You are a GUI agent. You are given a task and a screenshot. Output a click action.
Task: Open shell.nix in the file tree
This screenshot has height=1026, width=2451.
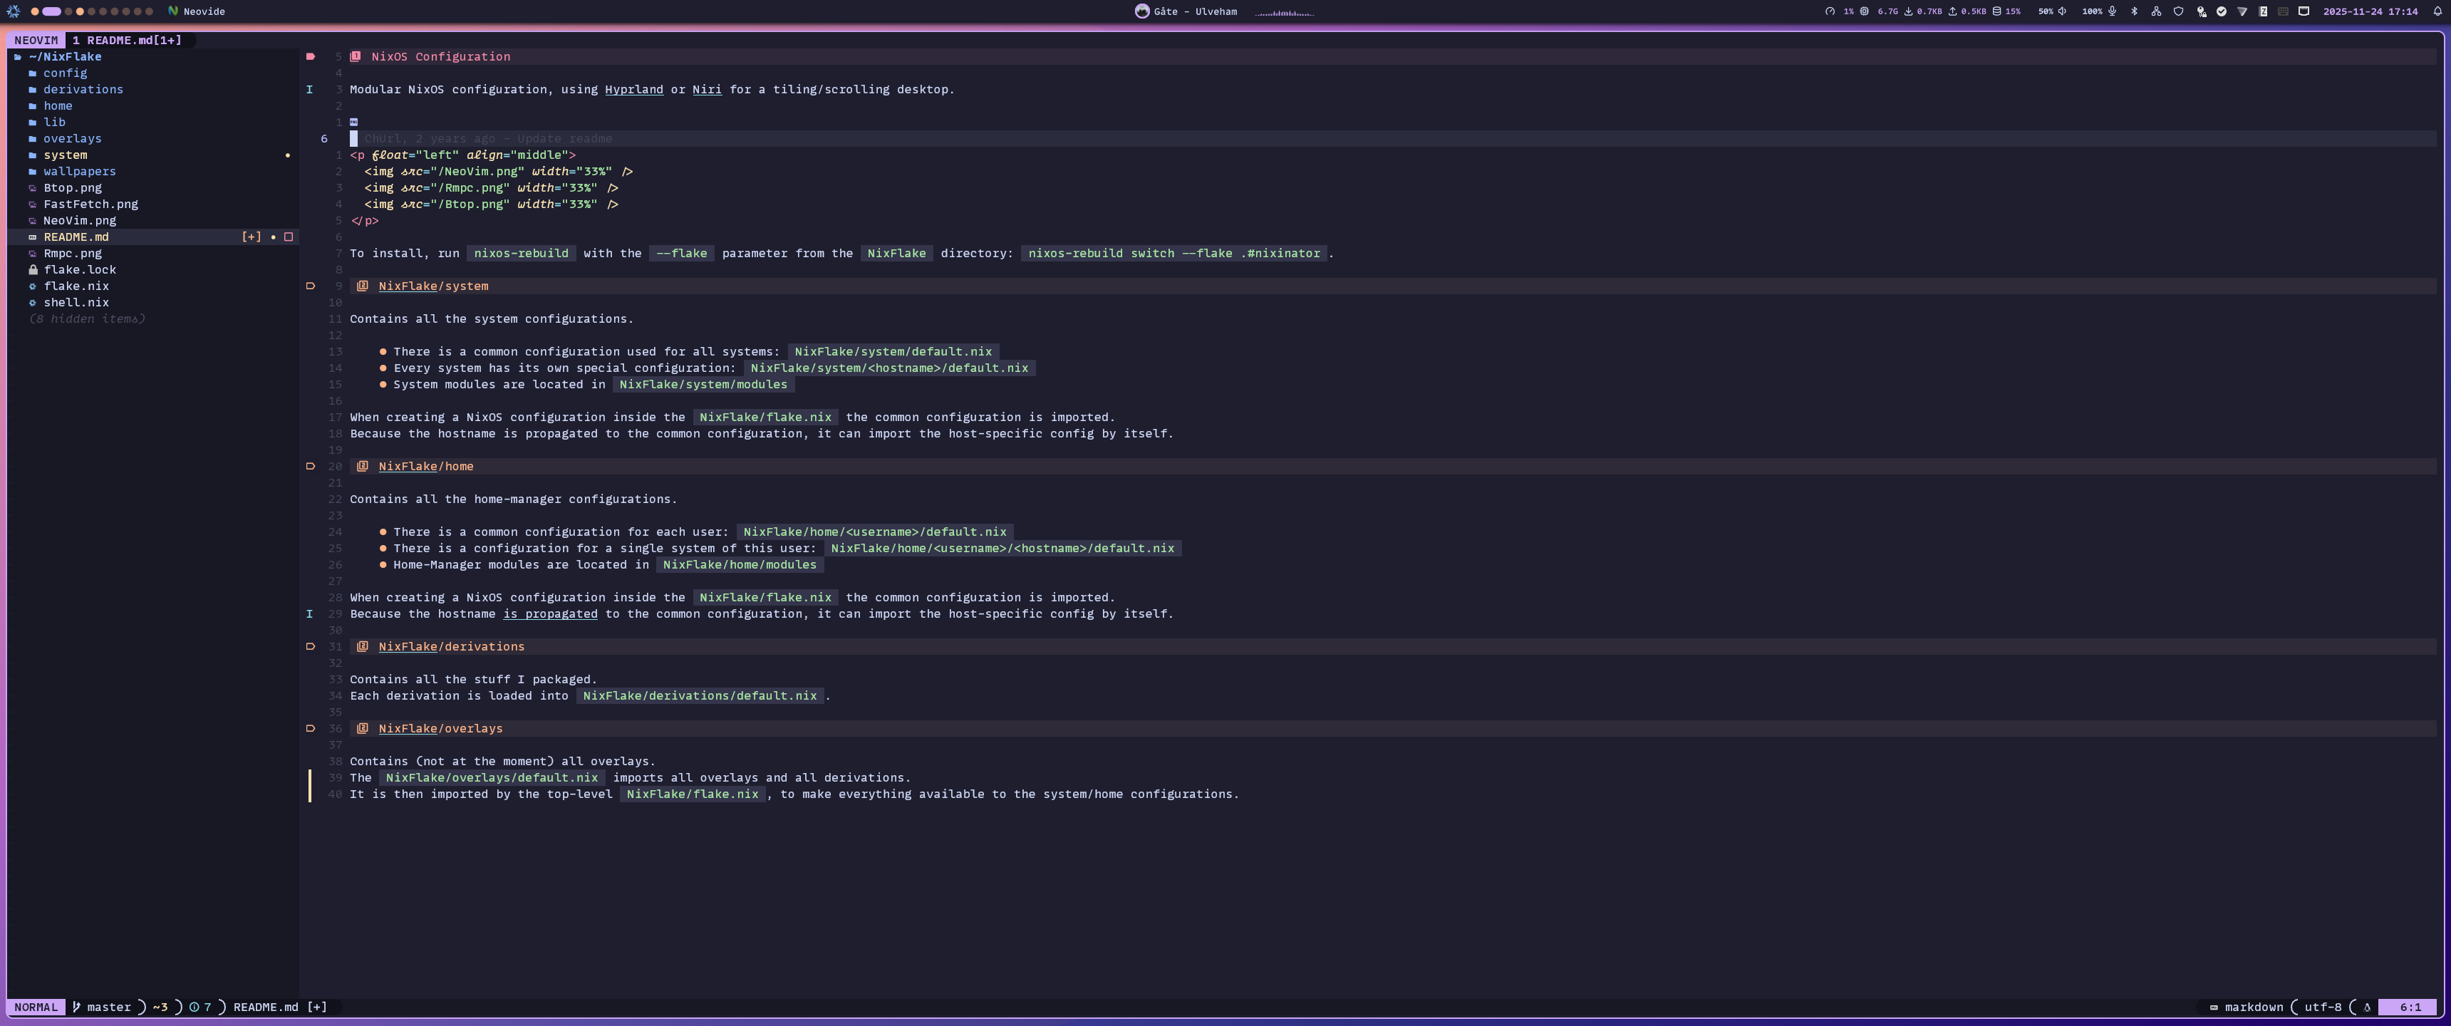76,303
